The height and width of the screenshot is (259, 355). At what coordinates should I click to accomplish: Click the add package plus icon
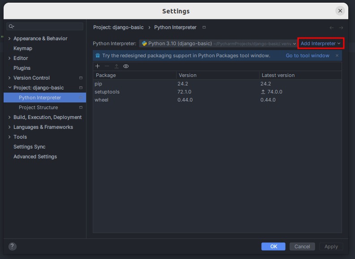(98, 66)
